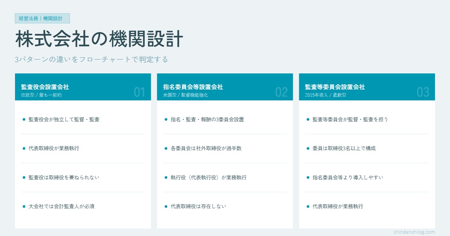Click the bullet dot beside 監査等委員会が監督・監査を担う

308,119
